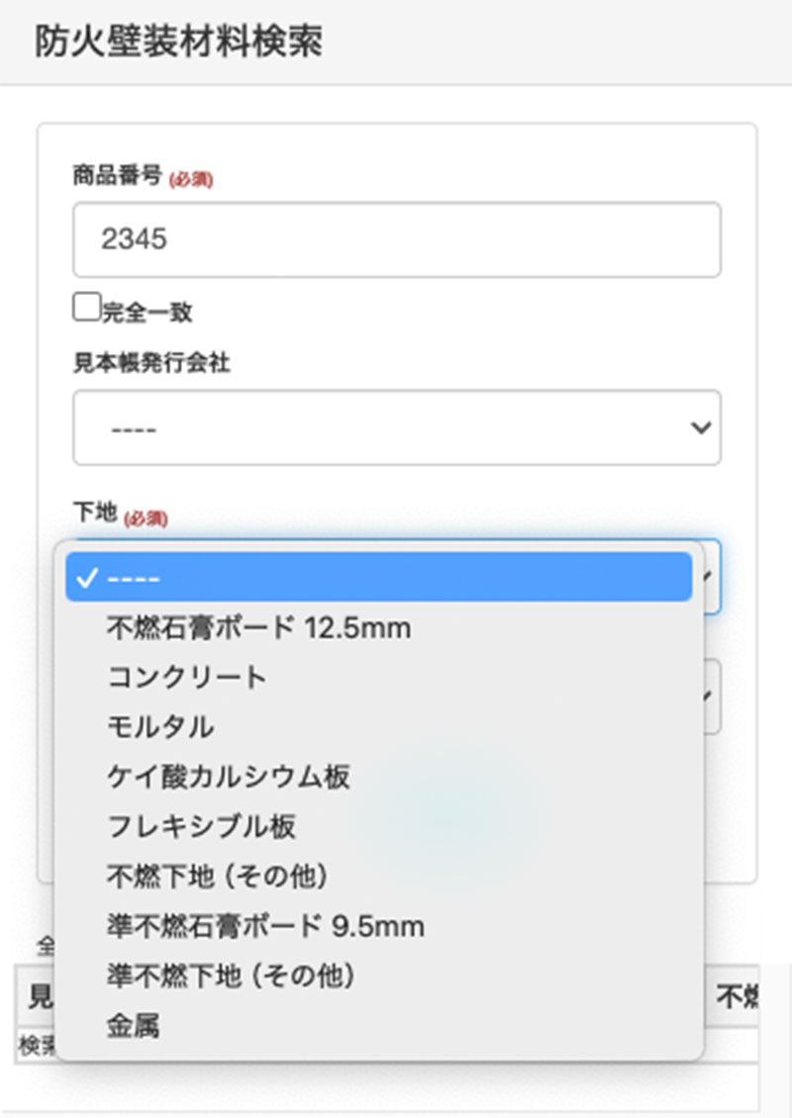Click the 防火壁装材料検索 page heading
The width and height of the screenshot is (792, 1118).
point(178,42)
